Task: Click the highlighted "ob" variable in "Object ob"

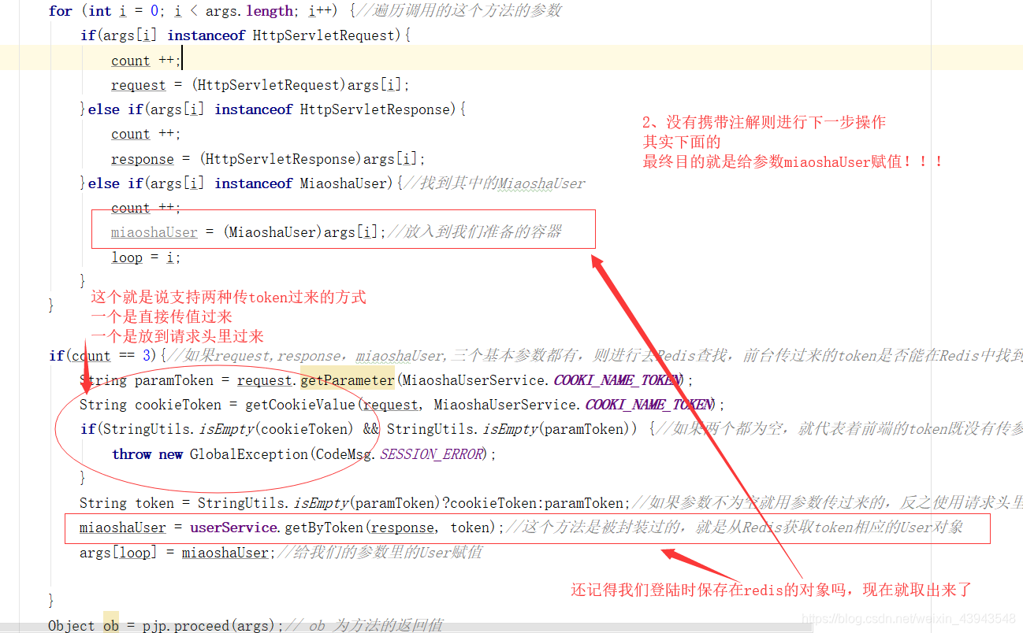Action: [x=111, y=626]
